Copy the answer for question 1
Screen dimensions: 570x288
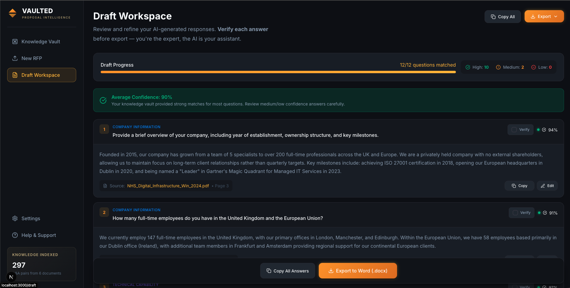tap(519, 186)
